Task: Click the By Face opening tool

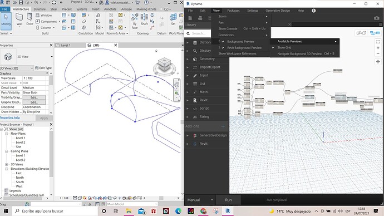Action: coord(135,21)
